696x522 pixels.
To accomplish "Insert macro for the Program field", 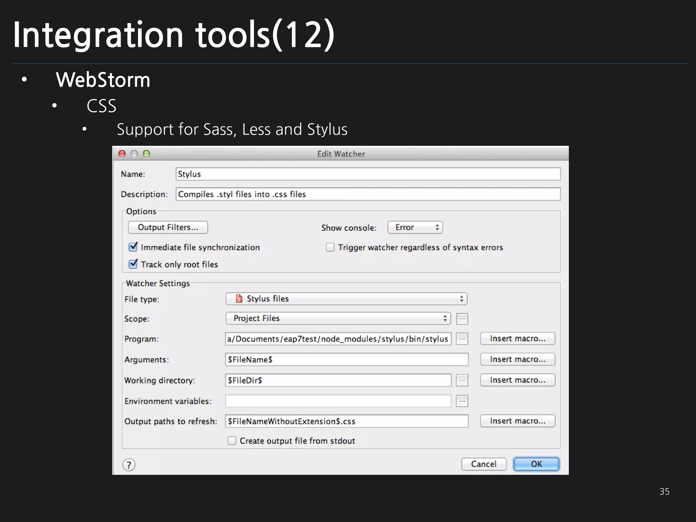I will 518,338.
